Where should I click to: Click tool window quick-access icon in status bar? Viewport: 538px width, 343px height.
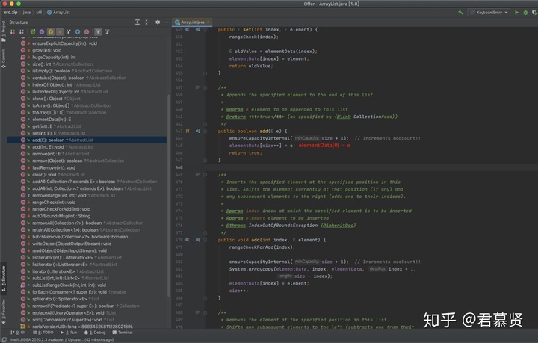4,339
